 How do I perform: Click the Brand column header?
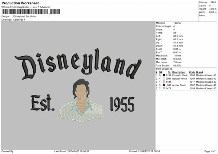tap(199, 72)
